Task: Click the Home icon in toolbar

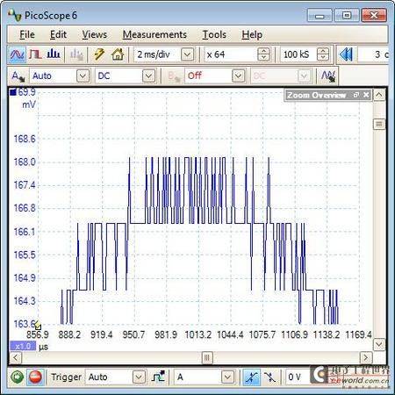Action: click(x=118, y=54)
